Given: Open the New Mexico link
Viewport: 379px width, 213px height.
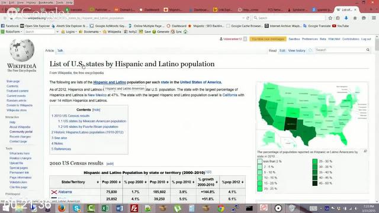Looking at the screenshot, I should click(x=97, y=95).
